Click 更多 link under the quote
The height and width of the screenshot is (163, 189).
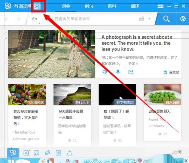coord(133,64)
